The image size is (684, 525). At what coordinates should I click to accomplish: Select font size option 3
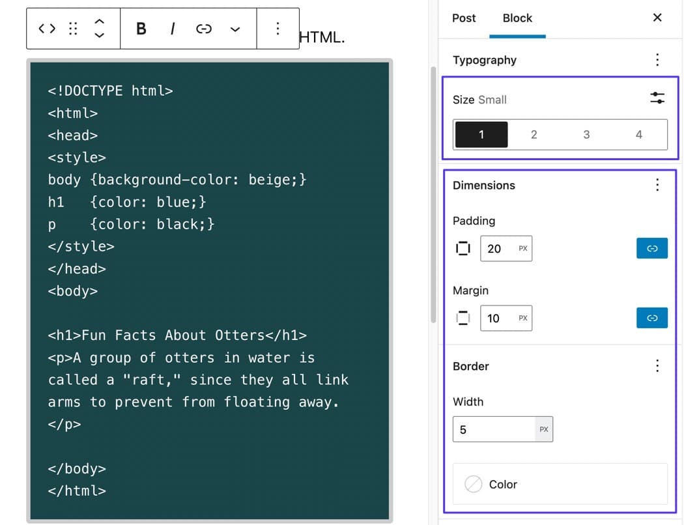pyautogui.click(x=586, y=135)
